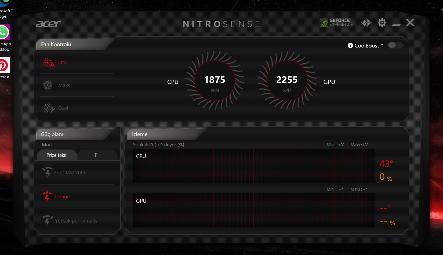The height and width of the screenshot is (255, 443).
Task: Click the audio waveform icon in header
Action: click(366, 23)
